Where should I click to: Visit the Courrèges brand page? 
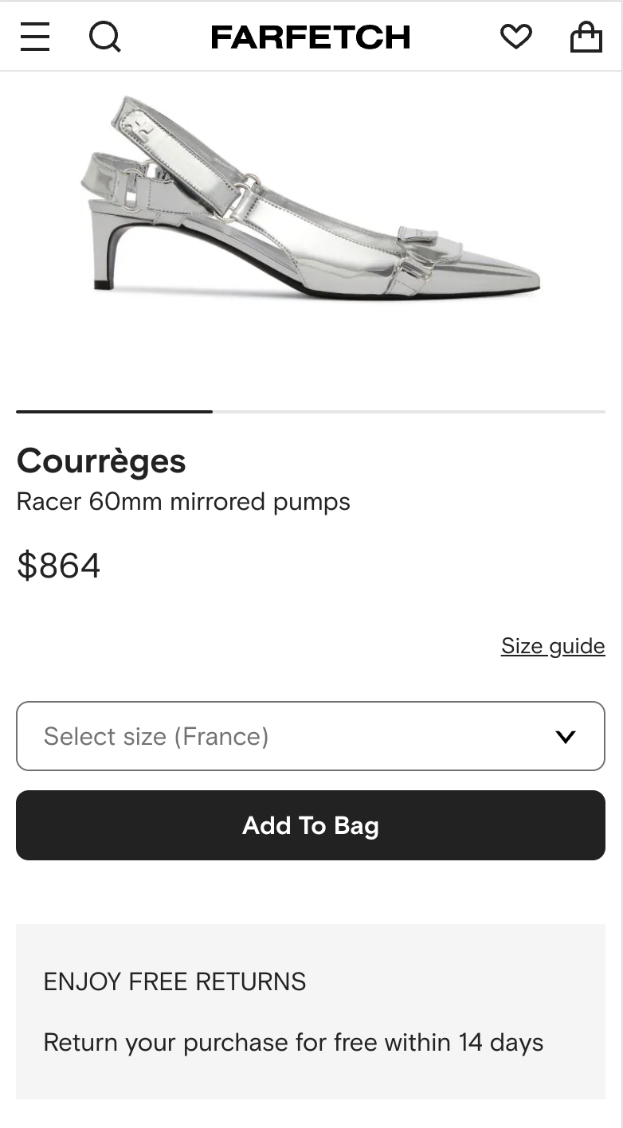[x=101, y=461]
